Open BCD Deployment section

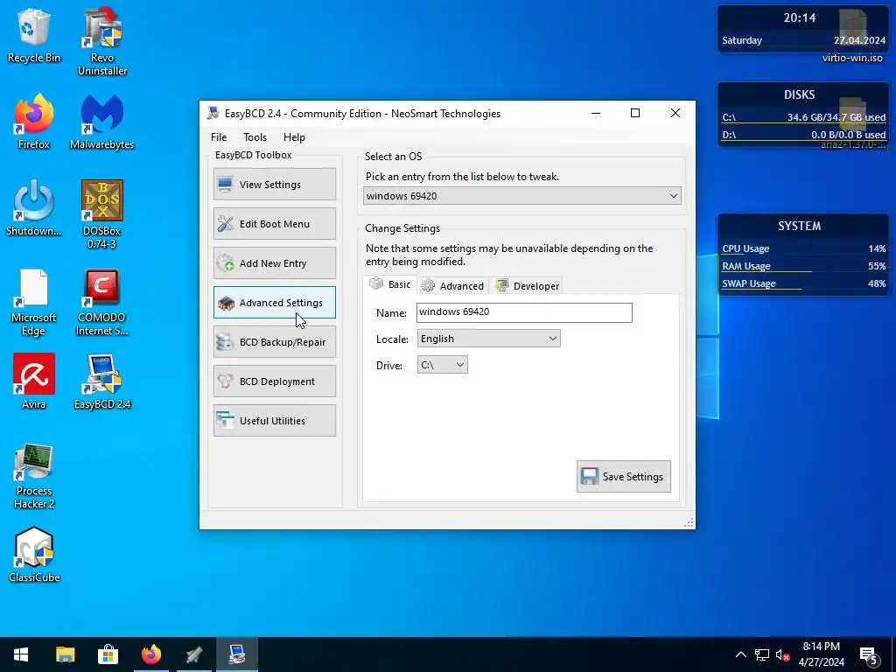point(274,381)
